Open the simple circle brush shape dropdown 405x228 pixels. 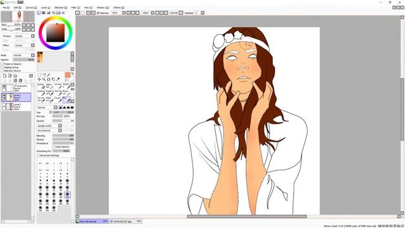point(60,125)
